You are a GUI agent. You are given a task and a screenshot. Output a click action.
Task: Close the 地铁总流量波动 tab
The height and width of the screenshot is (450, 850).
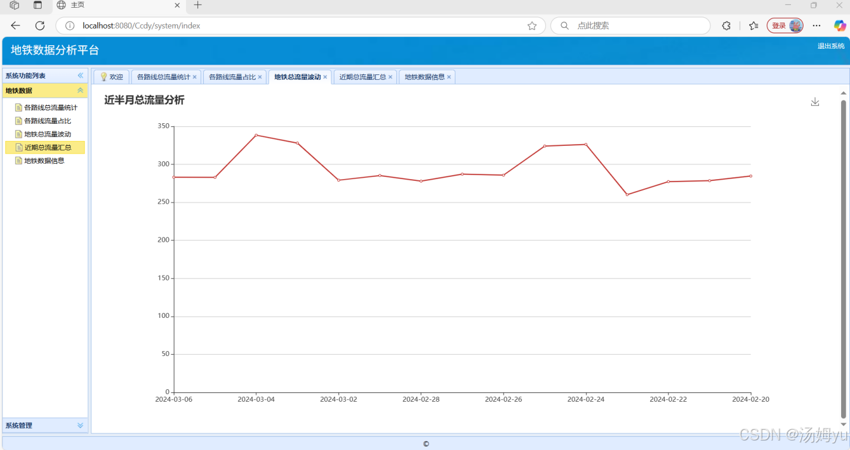325,77
